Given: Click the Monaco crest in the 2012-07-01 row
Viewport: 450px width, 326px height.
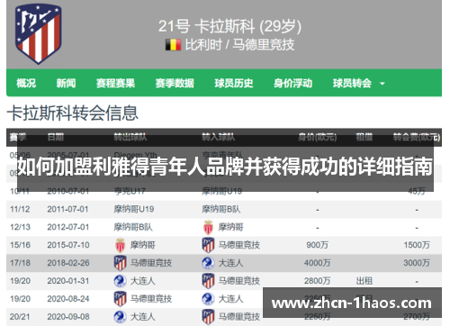Looking at the screenshot, I should click(208, 227).
